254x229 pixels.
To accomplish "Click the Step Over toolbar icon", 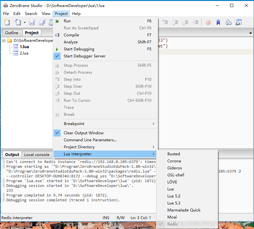I will [x=175, y=22].
